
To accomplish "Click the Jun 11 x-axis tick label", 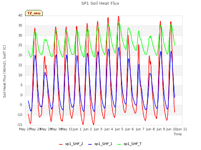I will pos(182,129).
